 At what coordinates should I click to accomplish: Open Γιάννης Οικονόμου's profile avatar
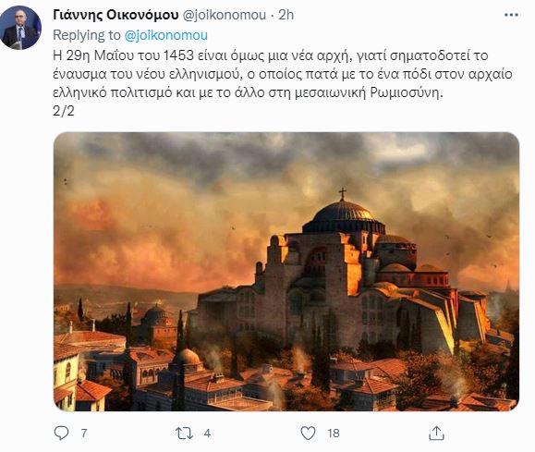[20, 28]
